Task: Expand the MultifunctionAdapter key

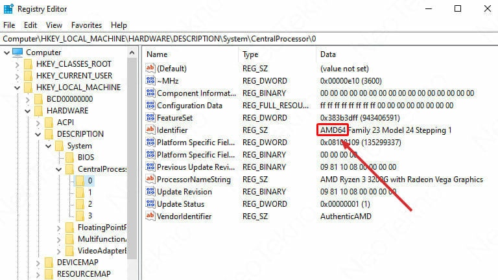Action: [x=59, y=240]
